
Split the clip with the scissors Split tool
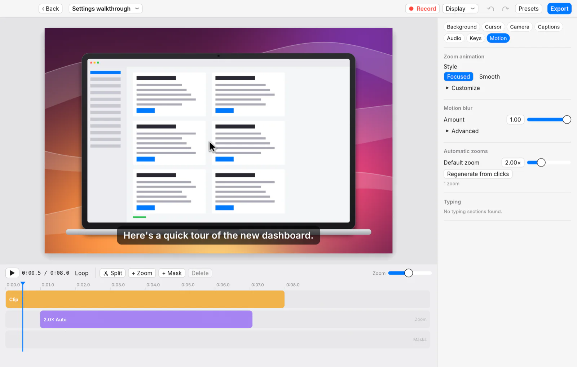pos(113,273)
